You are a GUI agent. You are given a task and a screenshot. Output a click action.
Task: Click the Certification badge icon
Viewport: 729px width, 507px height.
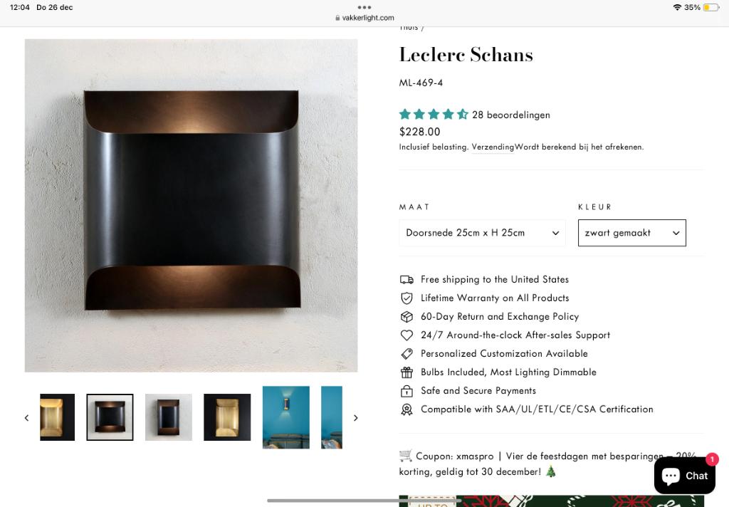point(407,409)
